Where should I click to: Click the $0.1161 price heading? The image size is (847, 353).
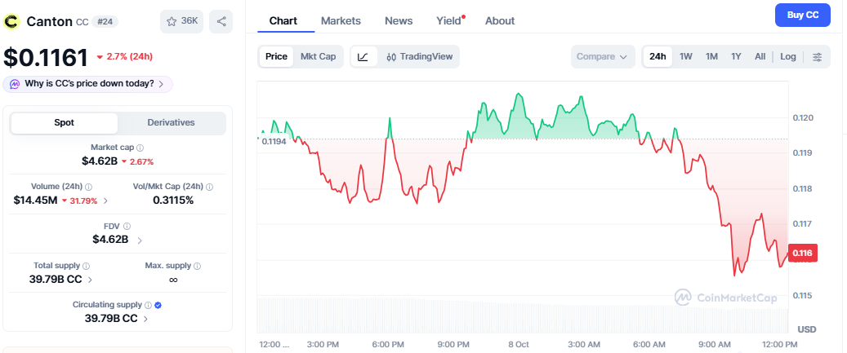coord(46,57)
